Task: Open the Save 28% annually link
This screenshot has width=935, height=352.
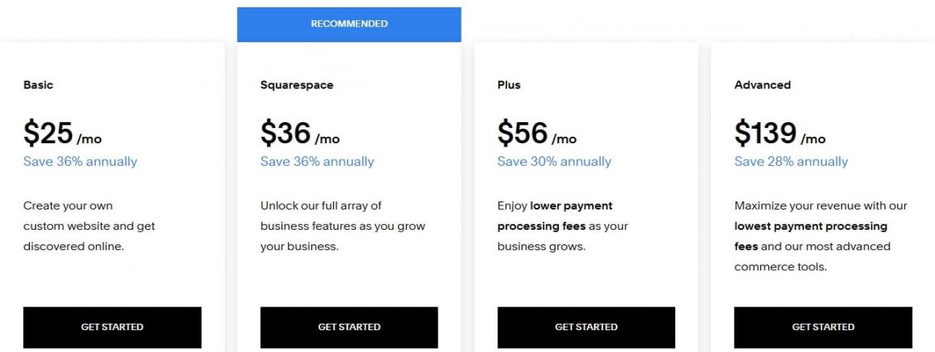Action: [791, 161]
